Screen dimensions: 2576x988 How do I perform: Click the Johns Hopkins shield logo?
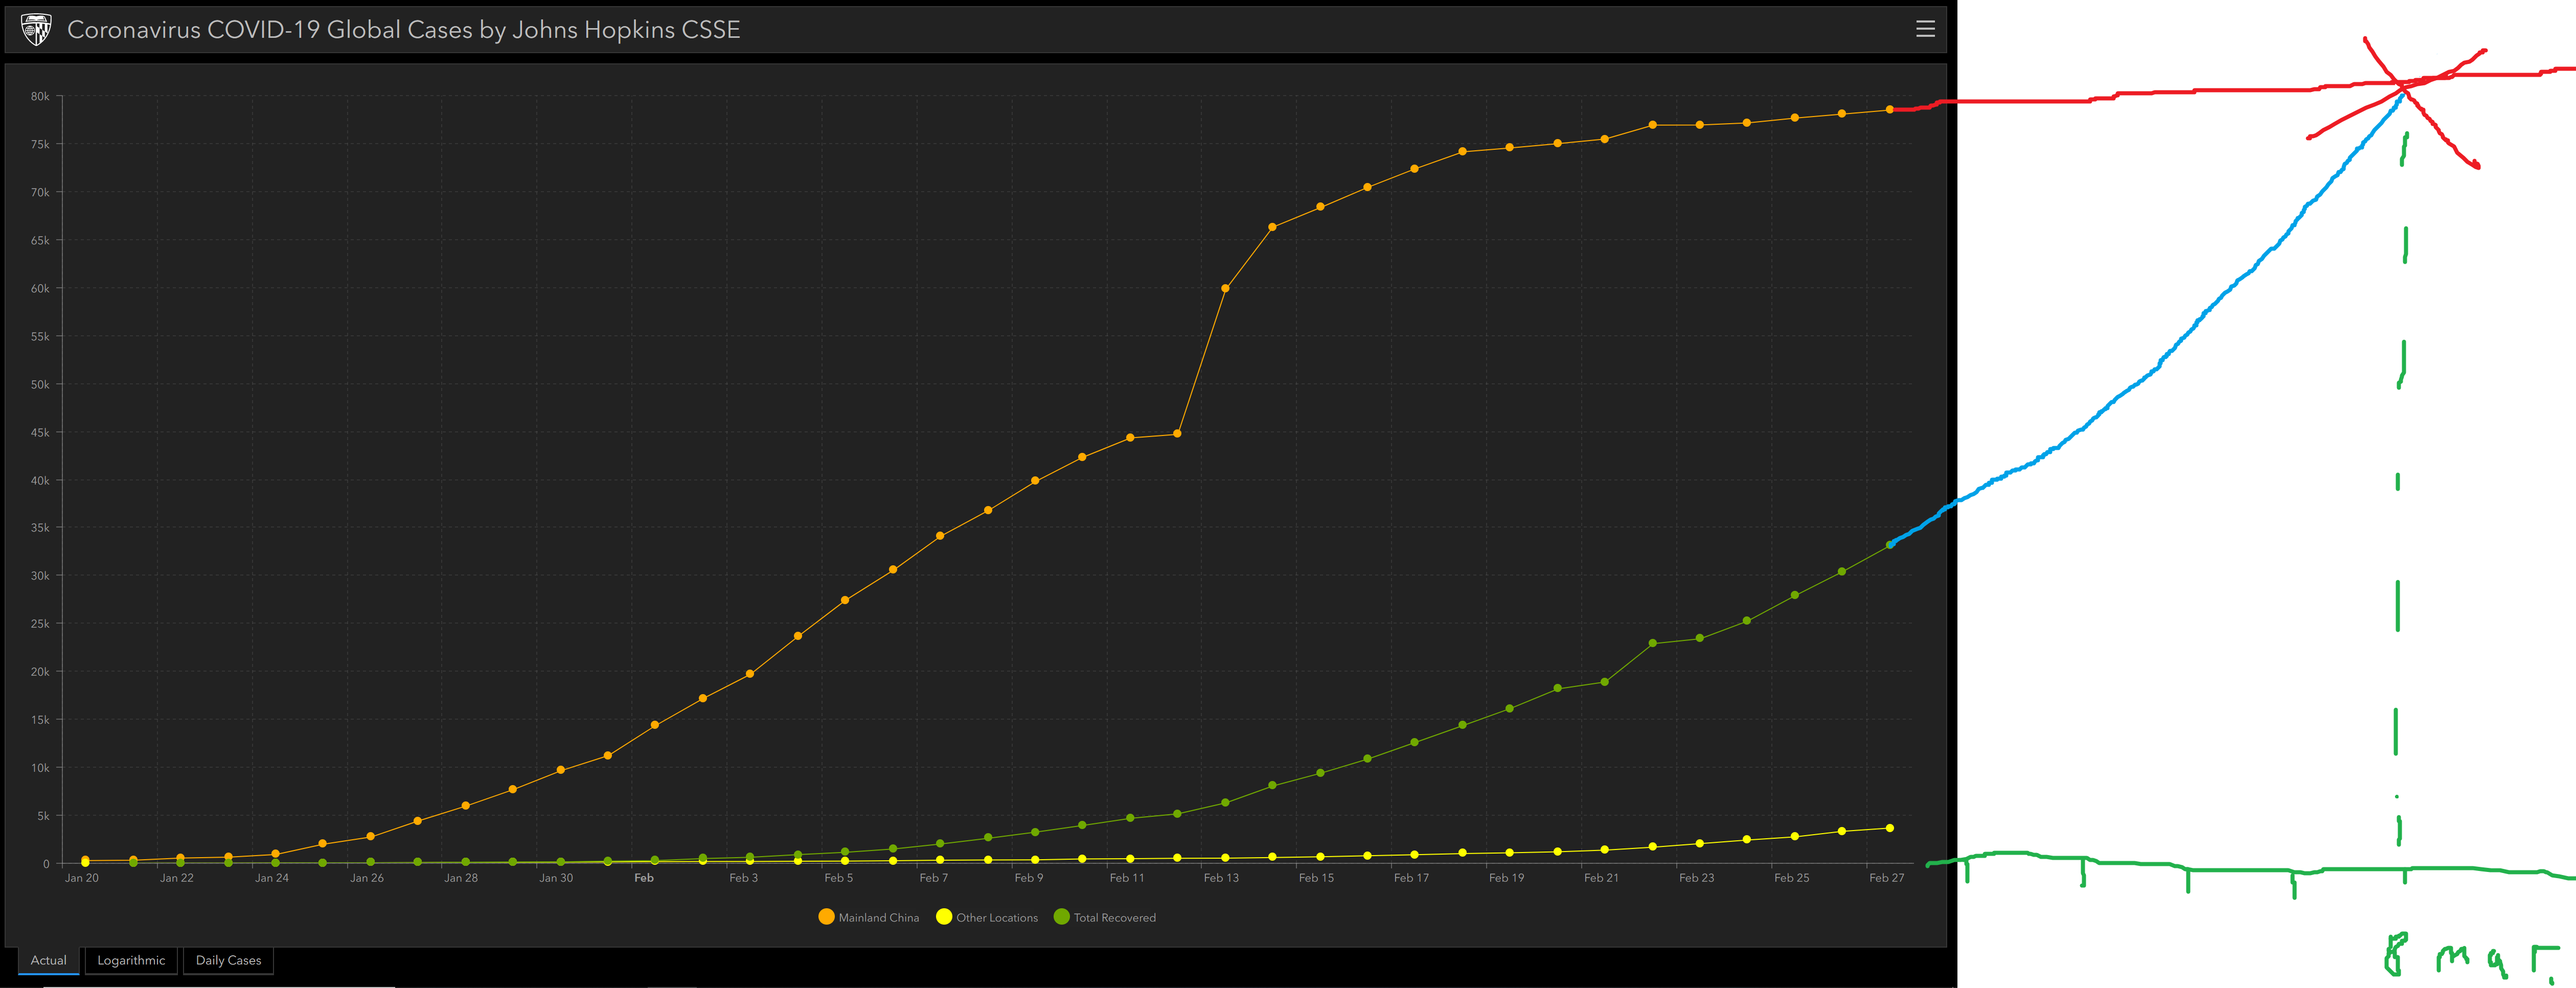pos(36,29)
